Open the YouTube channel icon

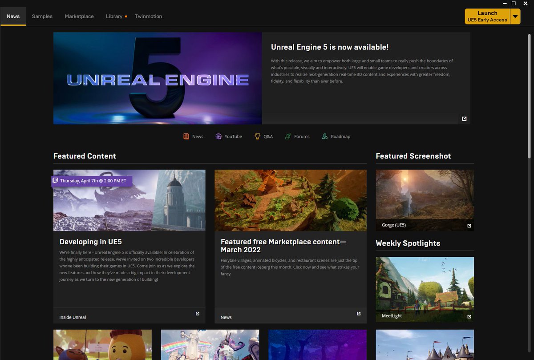point(218,136)
